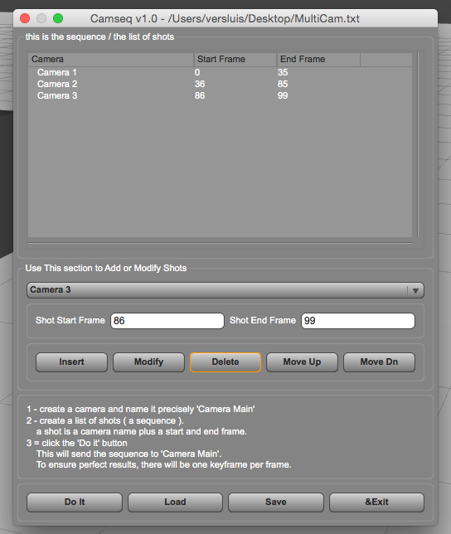The width and height of the screenshot is (451, 534).
Task: Move the shot up with Move Up
Action: (x=302, y=362)
